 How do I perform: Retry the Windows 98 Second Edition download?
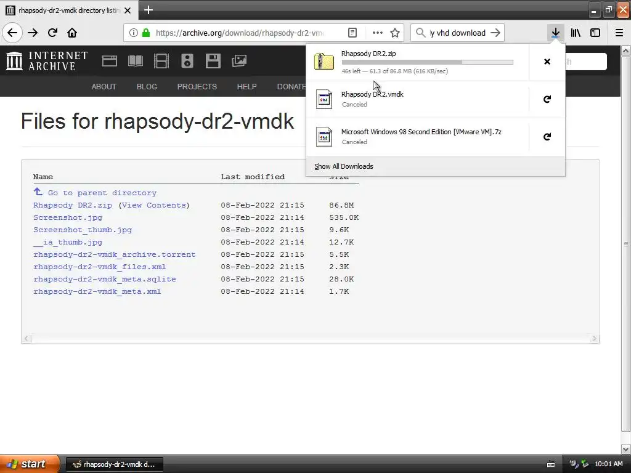click(547, 137)
